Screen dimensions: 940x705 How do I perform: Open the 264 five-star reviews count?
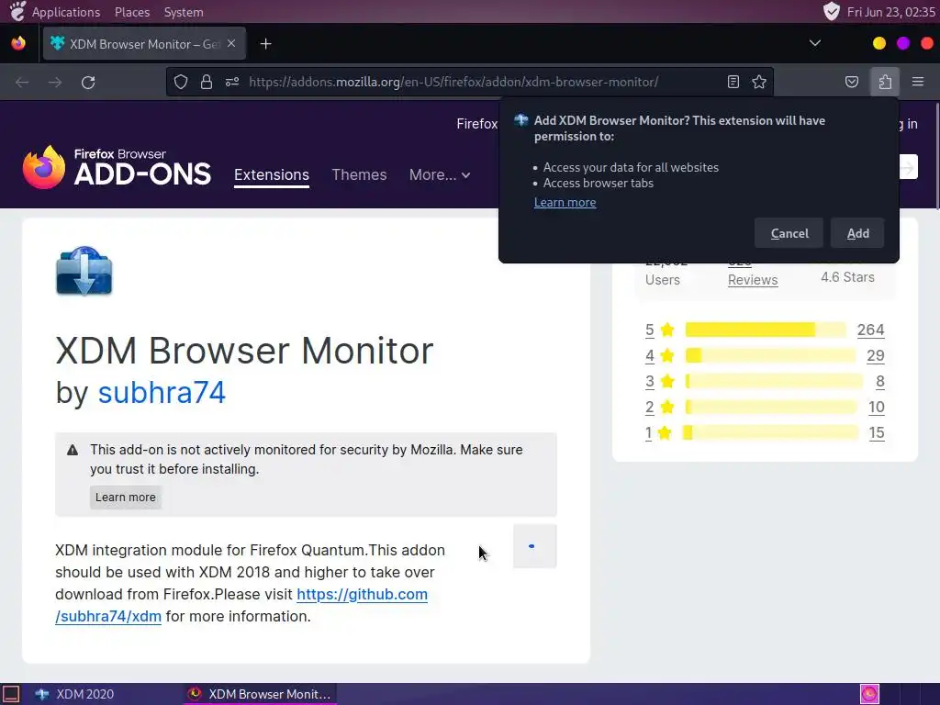(x=870, y=330)
